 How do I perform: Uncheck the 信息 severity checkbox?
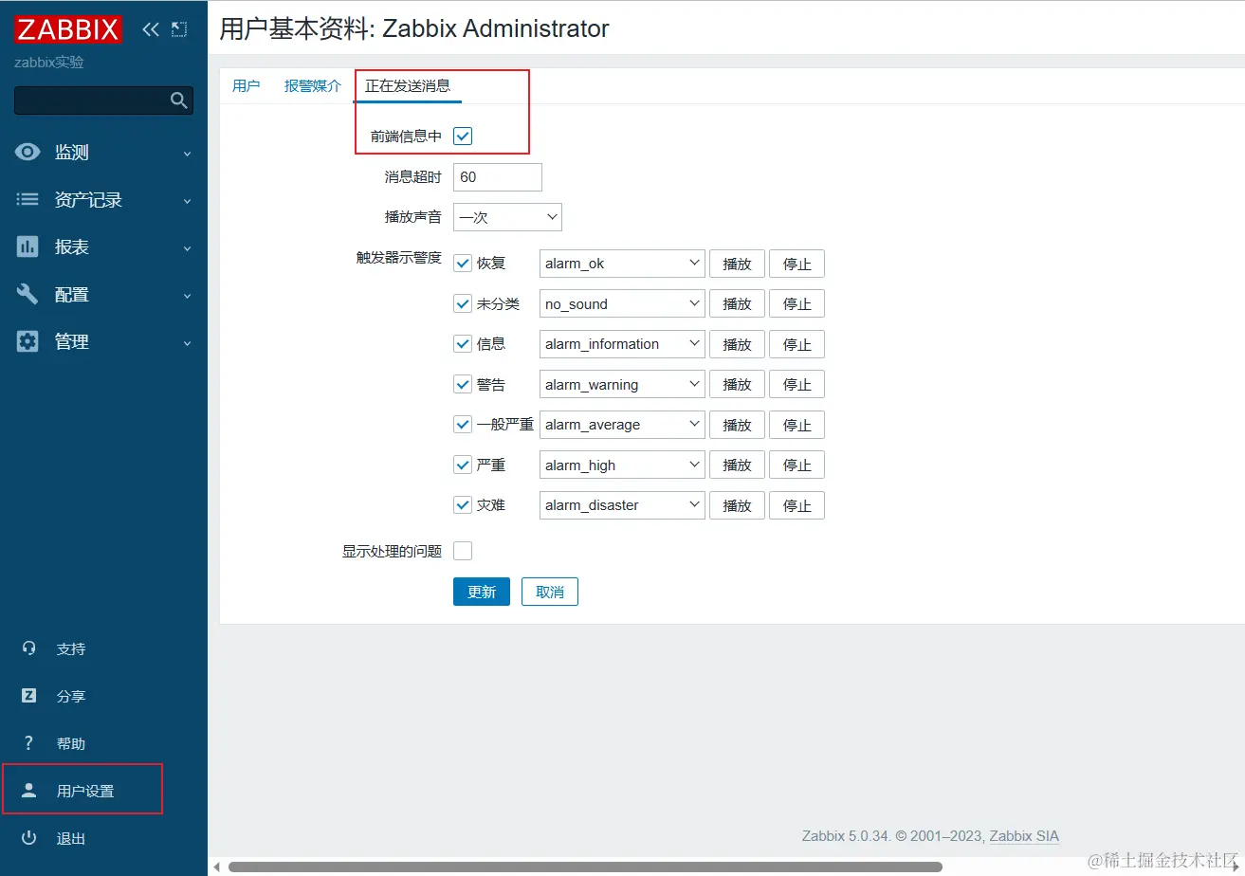pyautogui.click(x=463, y=344)
